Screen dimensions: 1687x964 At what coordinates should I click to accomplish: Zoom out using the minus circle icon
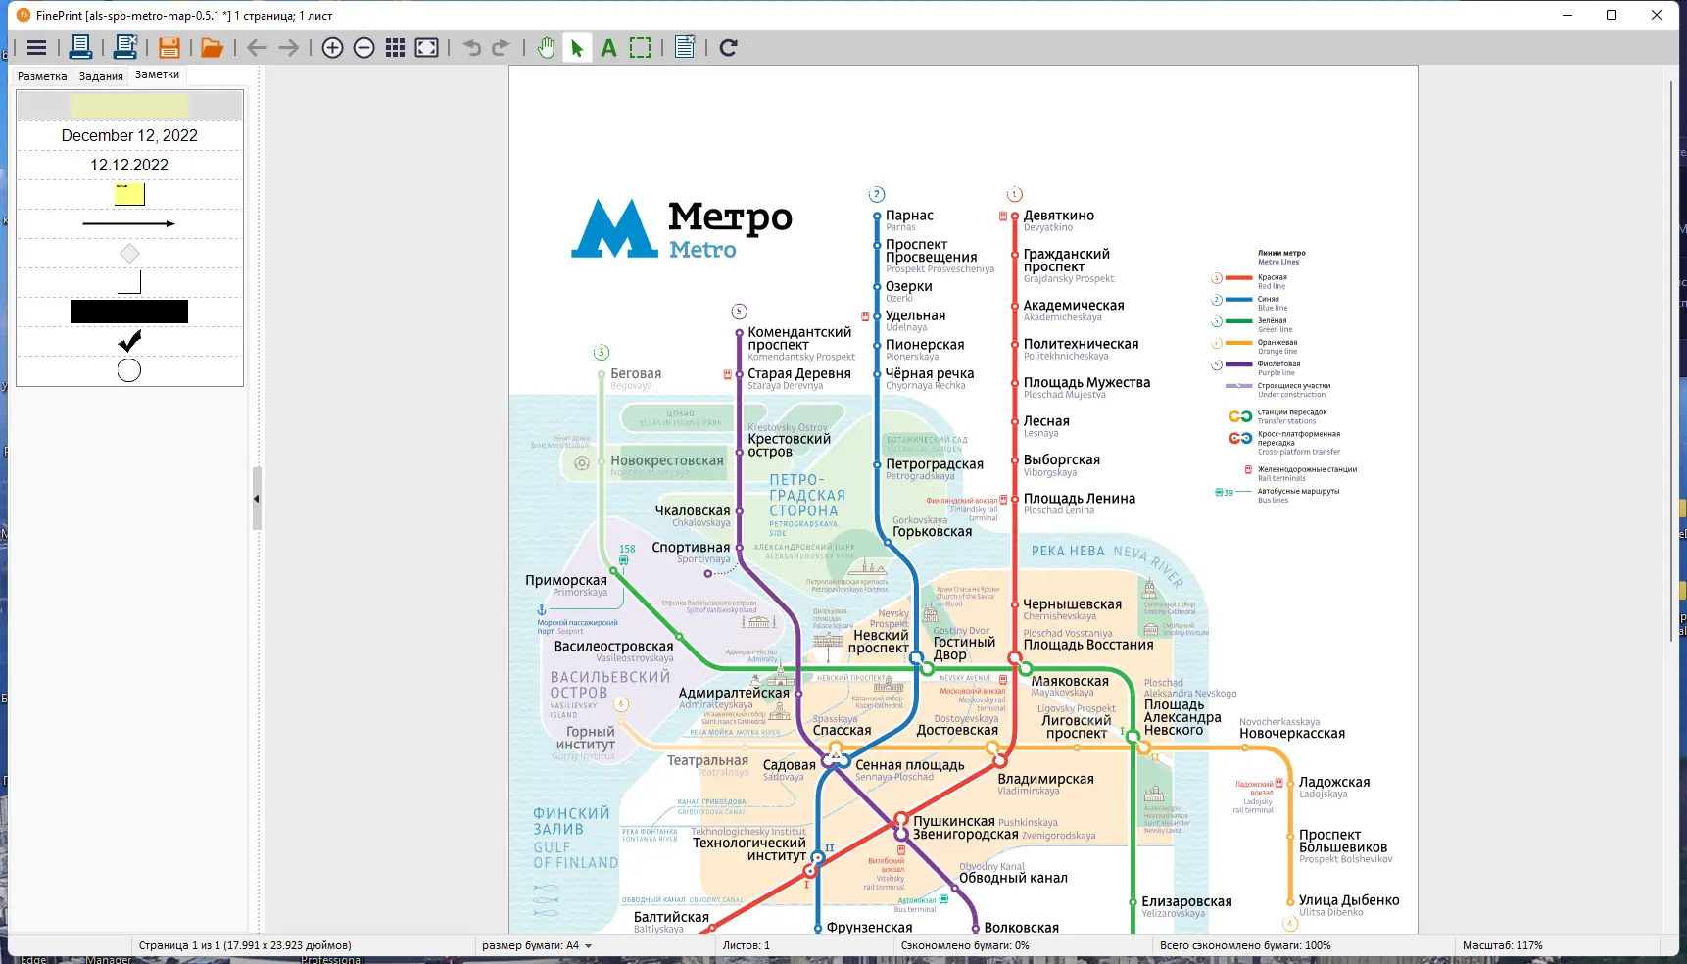364,47
